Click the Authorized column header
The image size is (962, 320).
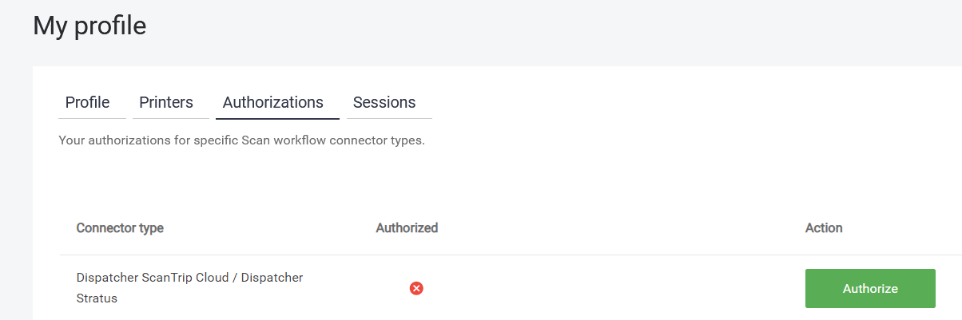407,227
